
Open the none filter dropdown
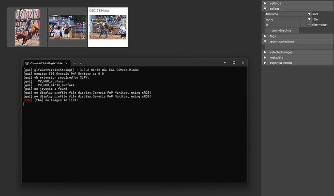coord(288,19)
